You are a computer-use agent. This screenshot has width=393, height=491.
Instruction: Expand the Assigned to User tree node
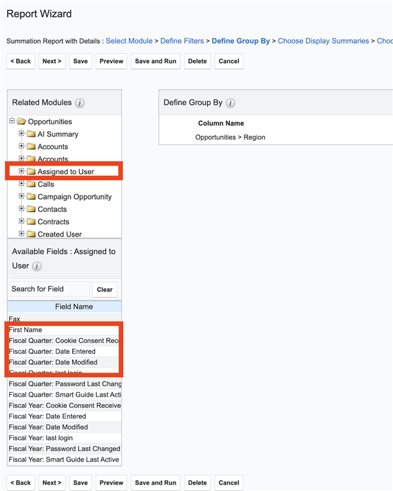pos(22,172)
